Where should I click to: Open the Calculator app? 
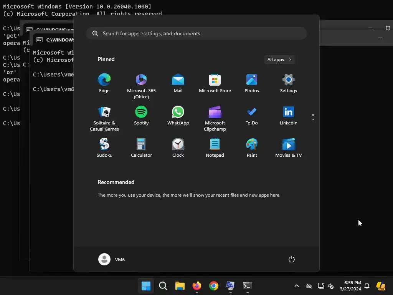[141, 148]
